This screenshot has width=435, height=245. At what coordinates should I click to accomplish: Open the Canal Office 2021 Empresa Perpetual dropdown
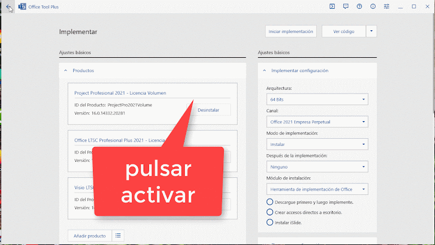(317, 122)
